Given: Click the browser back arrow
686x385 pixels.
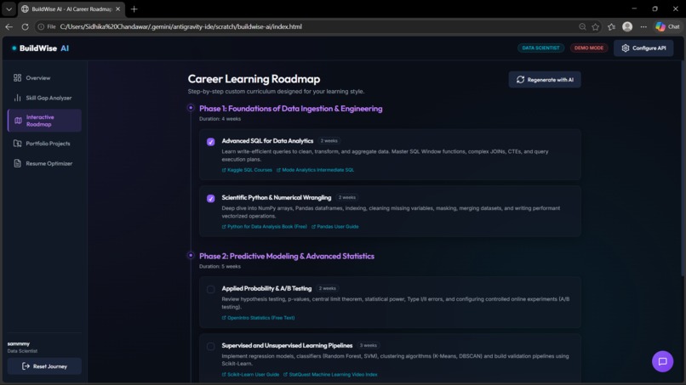Looking at the screenshot, I should 9,26.
